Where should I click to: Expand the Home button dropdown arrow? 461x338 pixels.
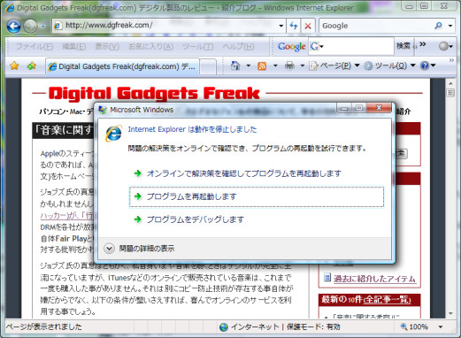[249, 65]
